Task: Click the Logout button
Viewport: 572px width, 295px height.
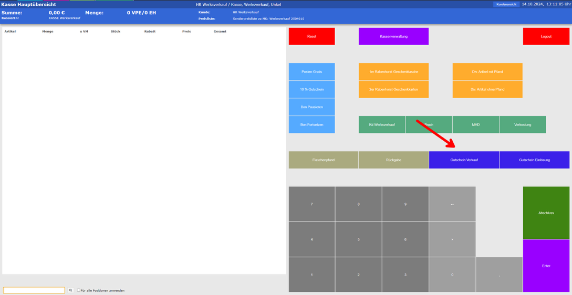Action: coord(546,37)
